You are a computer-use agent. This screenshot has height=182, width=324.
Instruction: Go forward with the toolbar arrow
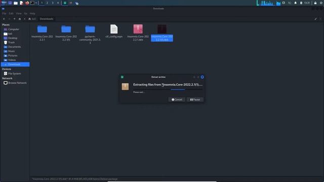[x=9, y=19]
